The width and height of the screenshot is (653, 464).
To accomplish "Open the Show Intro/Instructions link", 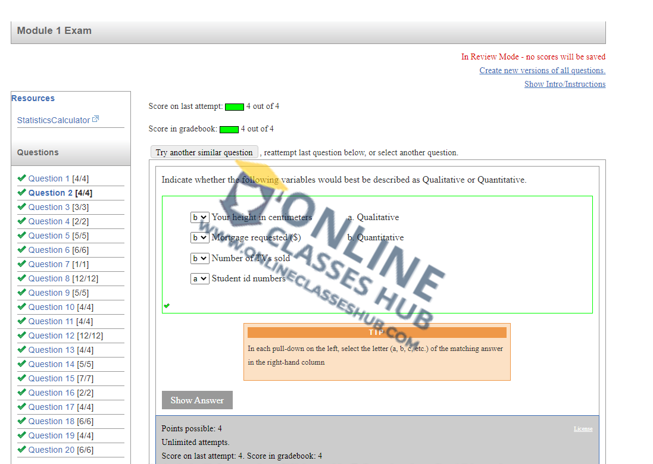I will [x=564, y=84].
